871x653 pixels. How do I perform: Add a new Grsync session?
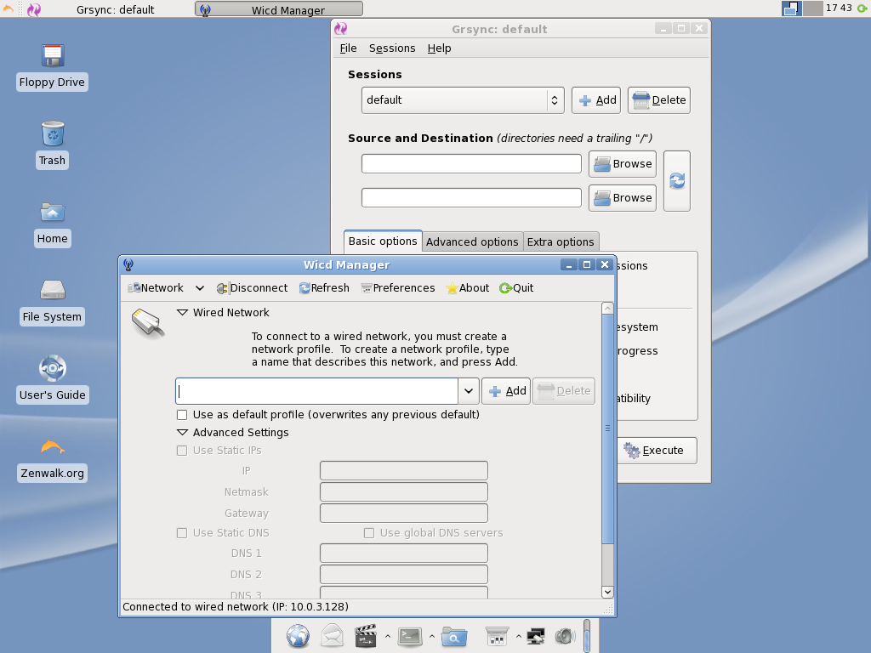pyautogui.click(x=596, y=100)
